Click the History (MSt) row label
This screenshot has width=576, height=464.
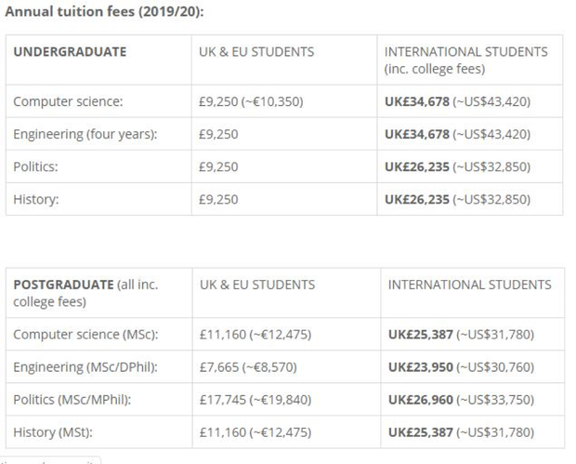click(53, 432)
